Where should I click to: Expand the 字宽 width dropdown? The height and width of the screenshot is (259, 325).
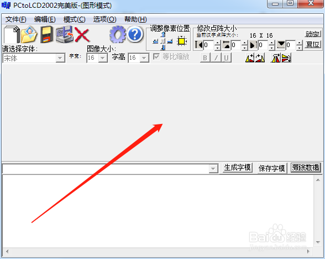point(103,58)
